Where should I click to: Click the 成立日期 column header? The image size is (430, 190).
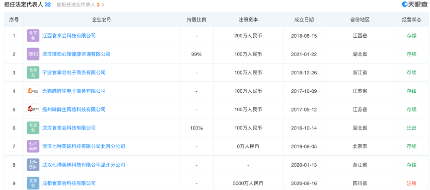click(x=304, y=20)
